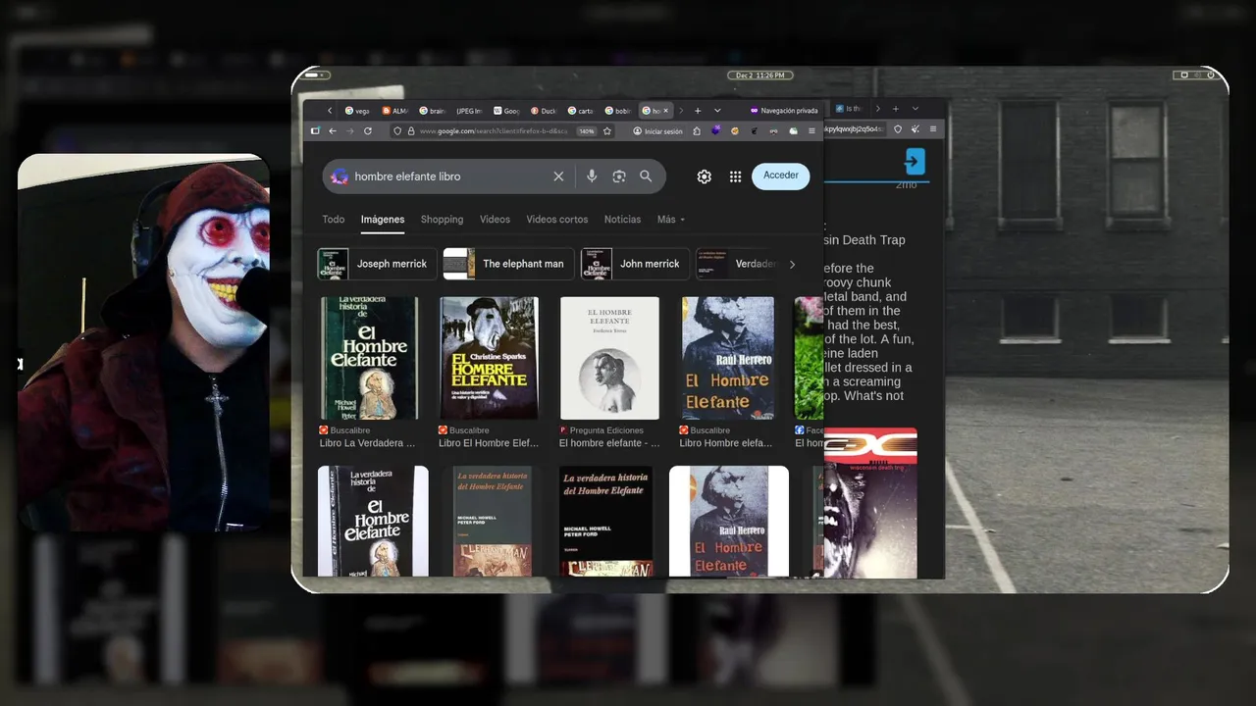
Task: Click 'El hombre elefante - ...' result title
Action: [609, 443]
